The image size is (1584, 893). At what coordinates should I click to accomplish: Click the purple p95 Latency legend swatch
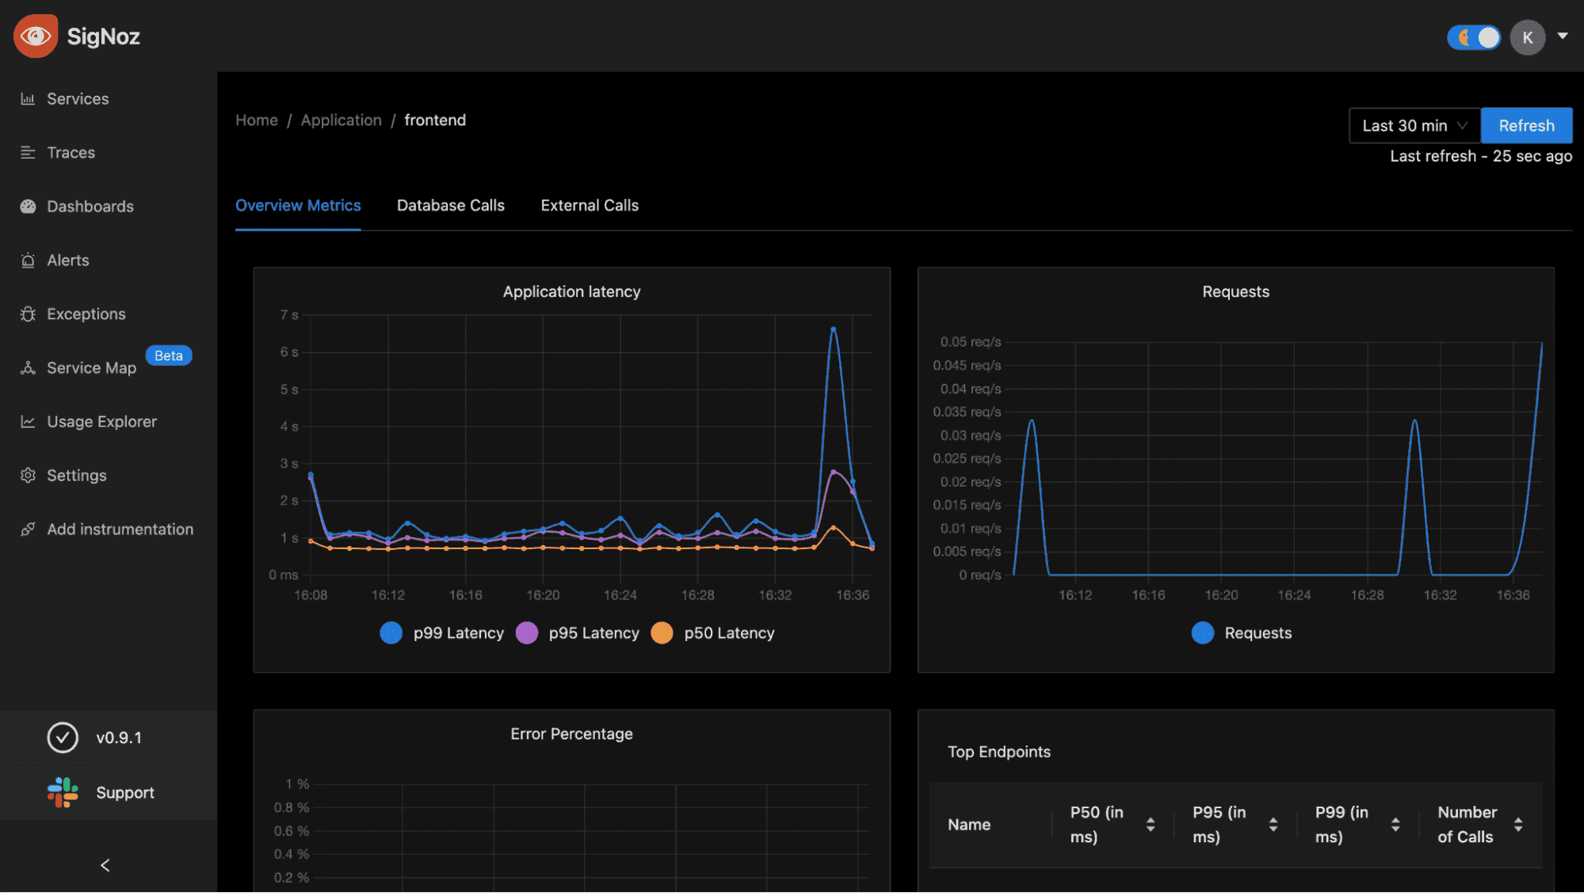click(x=527, y=633)
